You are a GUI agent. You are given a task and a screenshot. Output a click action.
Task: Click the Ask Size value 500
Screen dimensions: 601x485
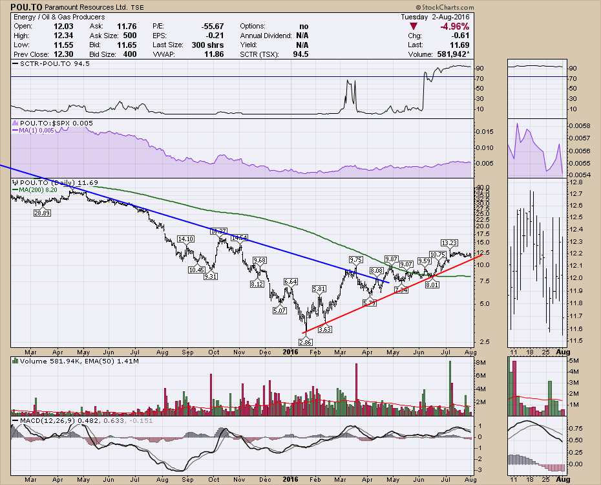(130, 36)
